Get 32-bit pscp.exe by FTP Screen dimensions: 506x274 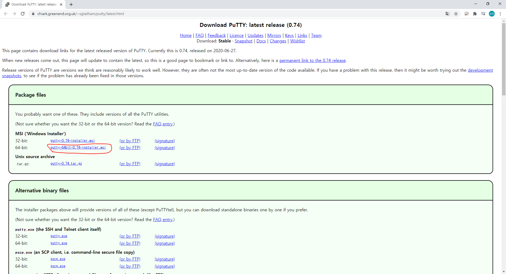(130, 259)
